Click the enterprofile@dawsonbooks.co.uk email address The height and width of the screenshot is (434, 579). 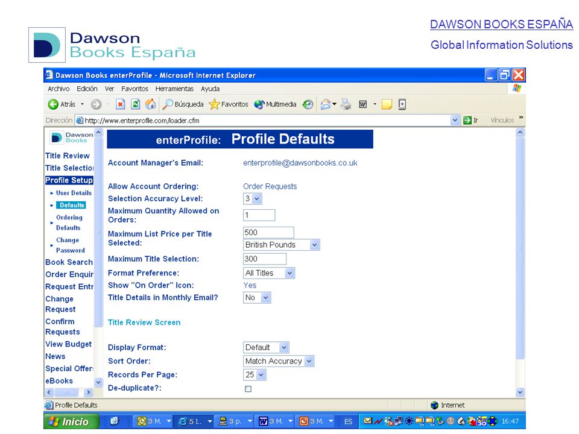coord(300,163)
